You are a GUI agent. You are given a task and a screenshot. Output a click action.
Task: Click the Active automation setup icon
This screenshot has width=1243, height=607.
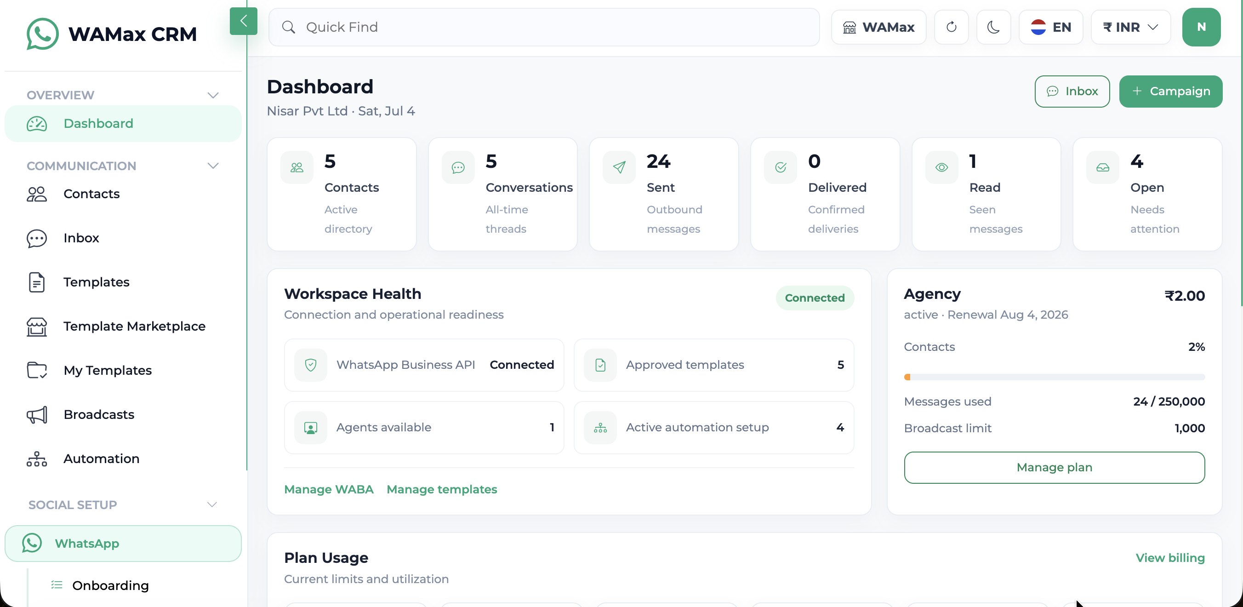coord(600,428)
